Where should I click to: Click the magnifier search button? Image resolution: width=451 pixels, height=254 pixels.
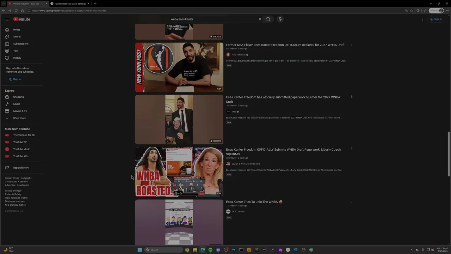click(x=268, y=19)
